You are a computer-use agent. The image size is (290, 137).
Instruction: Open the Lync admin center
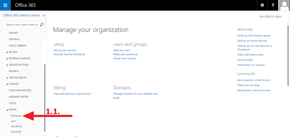13,121
